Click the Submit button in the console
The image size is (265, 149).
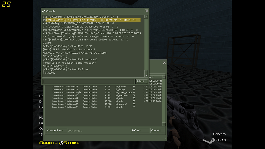tap(142, 81)
